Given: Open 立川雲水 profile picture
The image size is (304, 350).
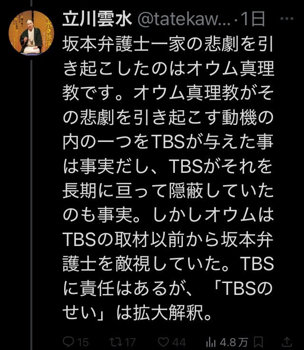Looking at the screenshot, I should [x=31, y=33].
